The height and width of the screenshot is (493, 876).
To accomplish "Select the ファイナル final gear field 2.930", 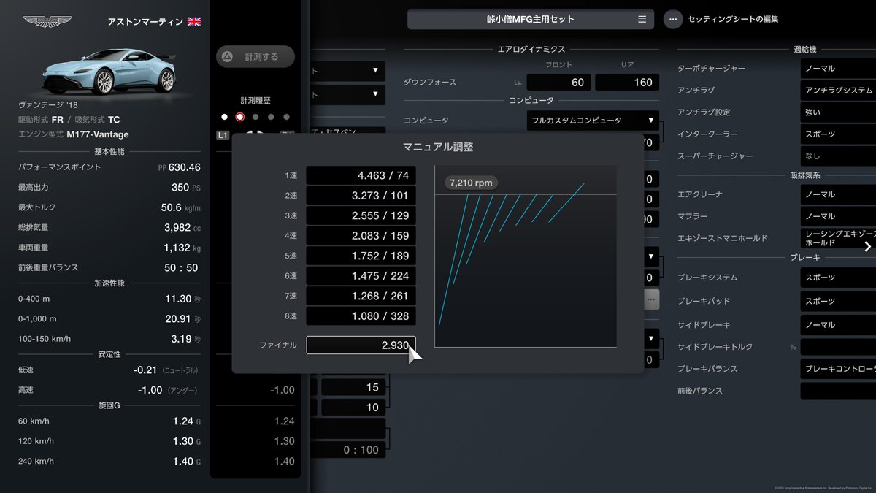I will coord(361,345).
